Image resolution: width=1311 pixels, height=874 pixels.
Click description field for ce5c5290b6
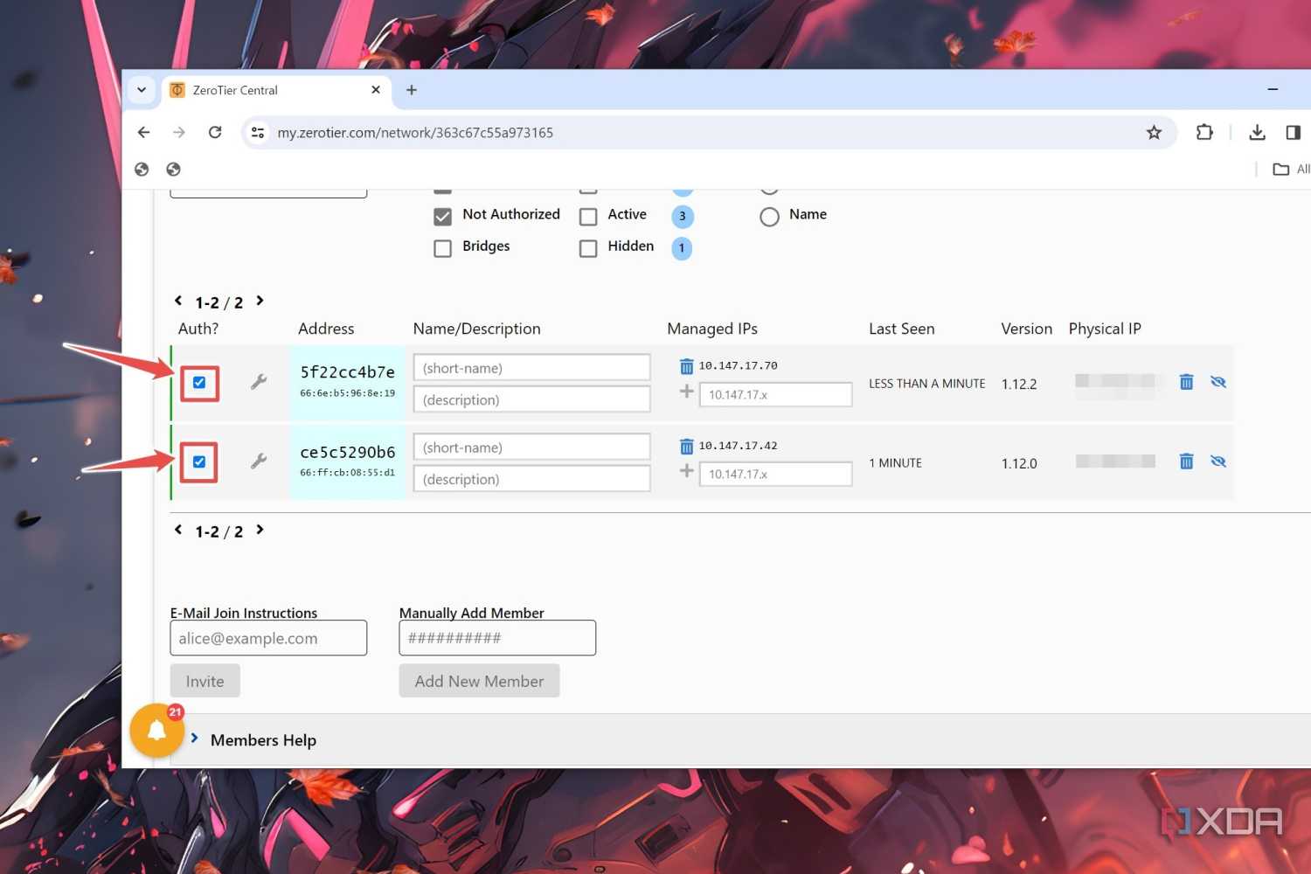pyautogui.click(x=531, y=479)
